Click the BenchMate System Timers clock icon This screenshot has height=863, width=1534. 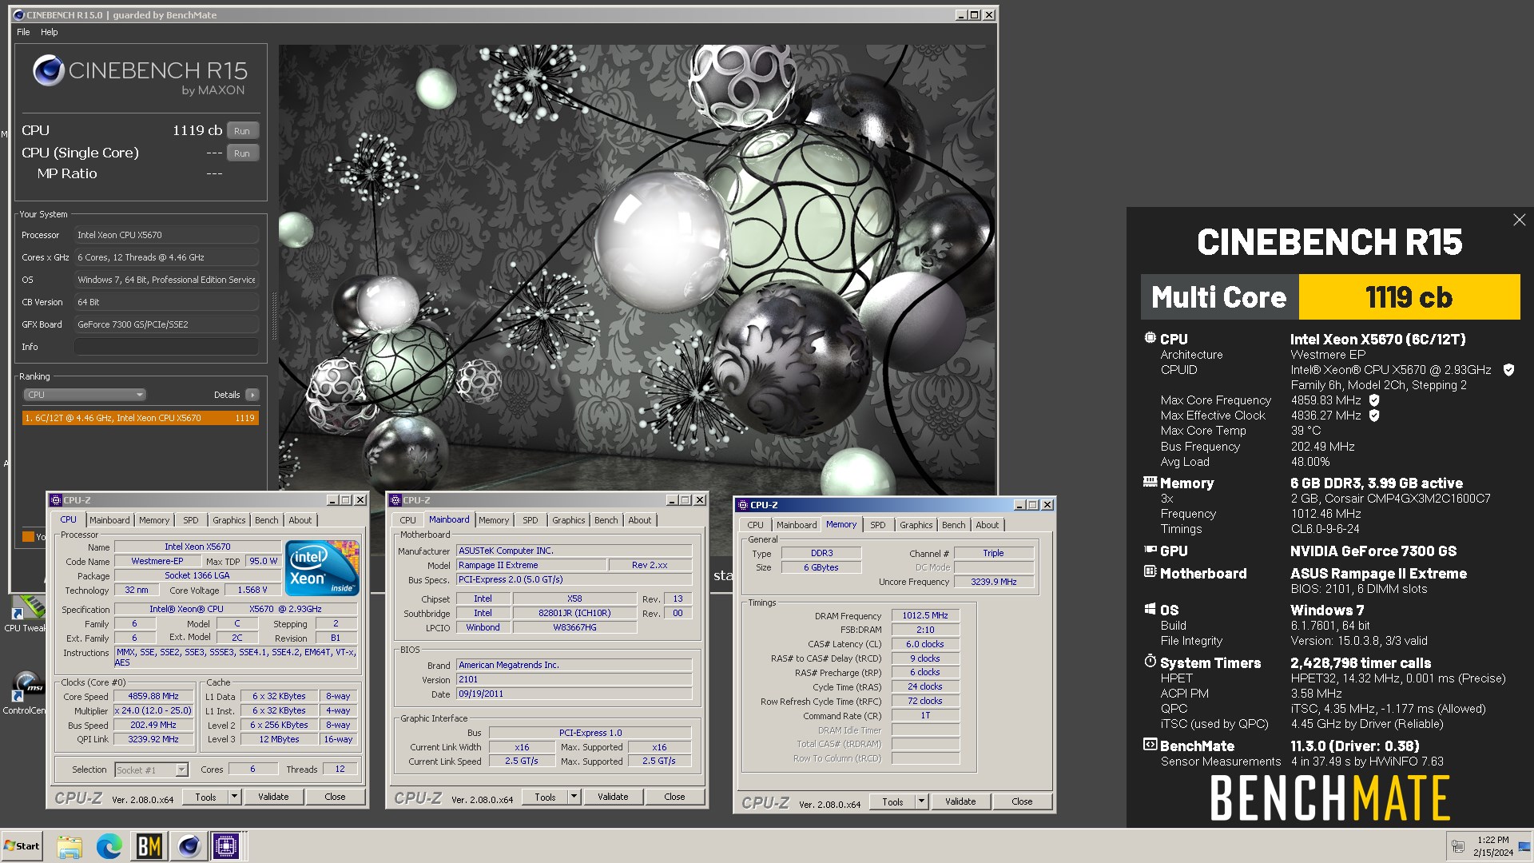click(1150, 662)
